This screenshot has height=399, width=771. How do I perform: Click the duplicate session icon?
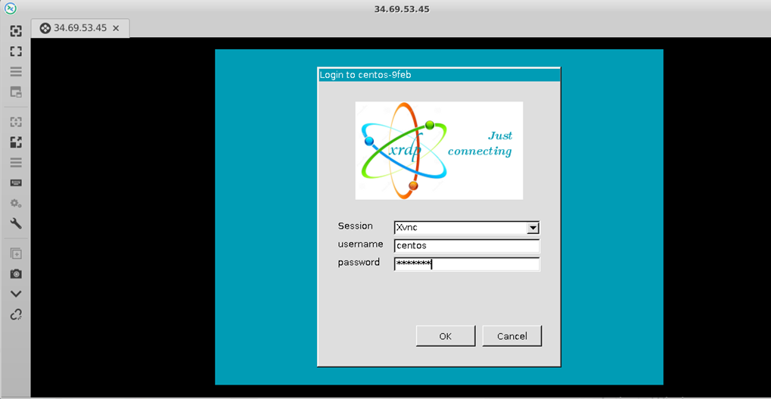pos(16,254)
